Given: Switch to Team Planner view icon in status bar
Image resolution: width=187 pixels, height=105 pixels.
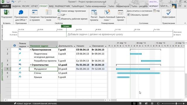Looking at the screenshot, I should [146, 104].
